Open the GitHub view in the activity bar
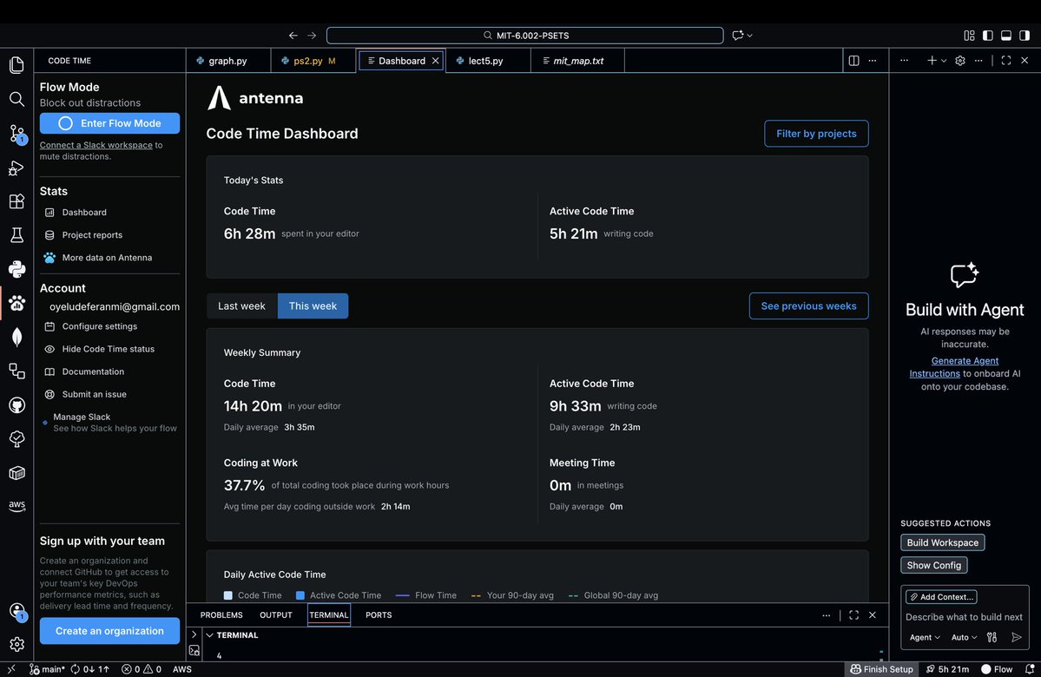This screenshot has height=677, width=1041. pyautogui.click(x=16, y=404)
